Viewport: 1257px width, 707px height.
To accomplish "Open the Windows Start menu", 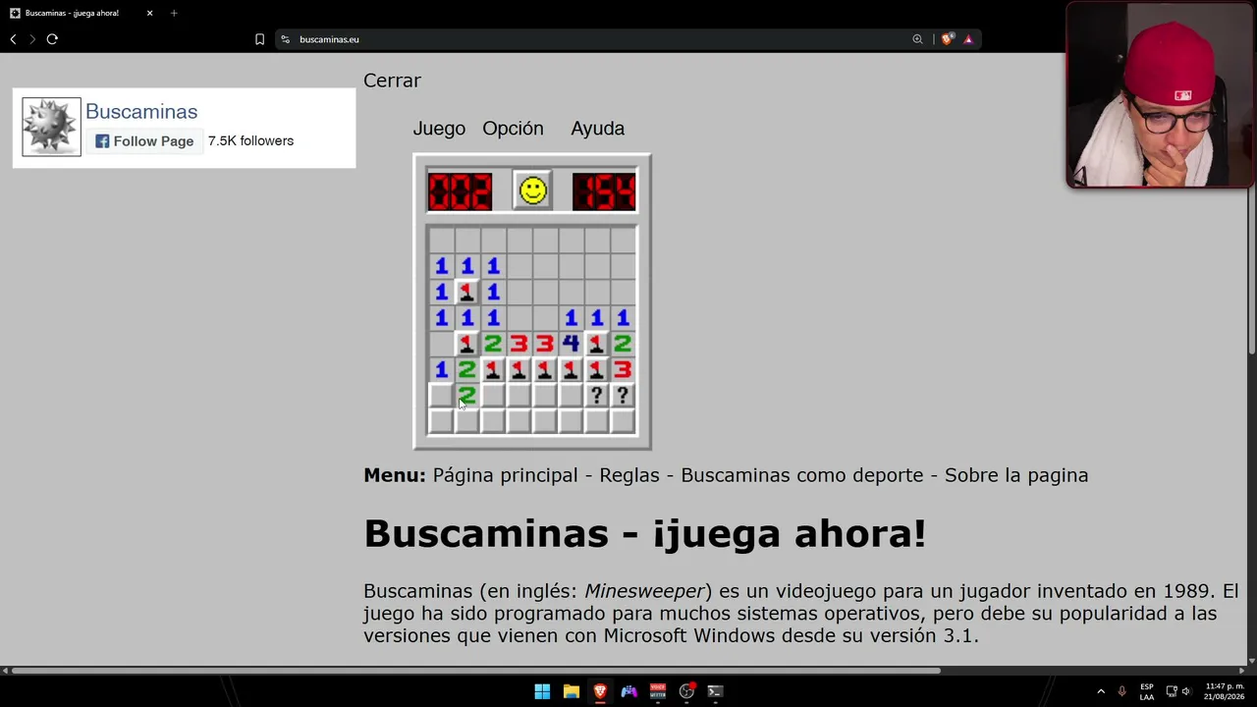I will (x=542, y=691).
